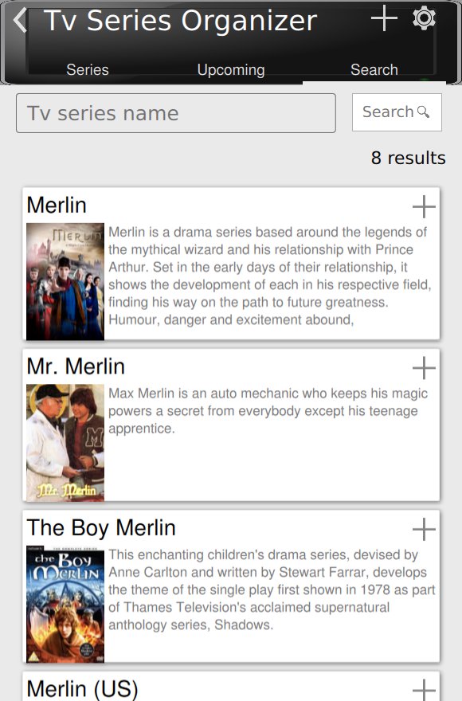Screen dimensions: 462x701
Task: Open settings via the gear icon
Action: 424,18
